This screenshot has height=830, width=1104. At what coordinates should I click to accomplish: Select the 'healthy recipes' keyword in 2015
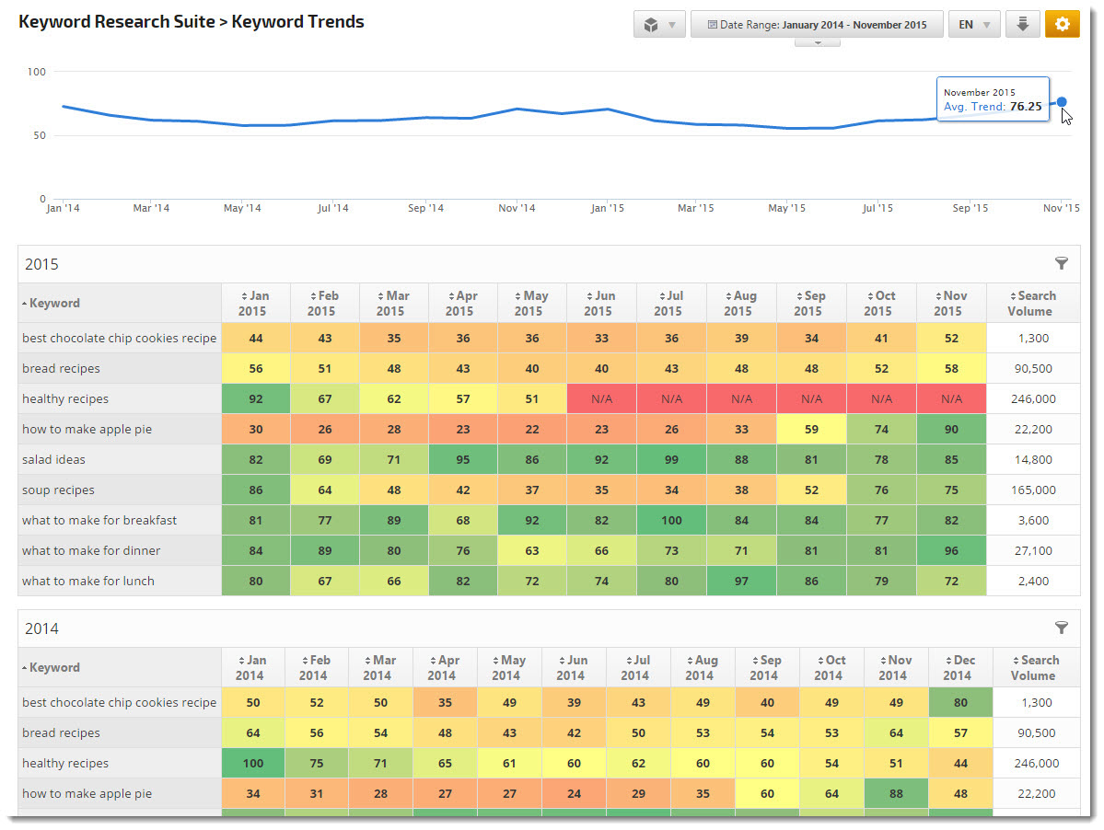(x=65, y=399)
